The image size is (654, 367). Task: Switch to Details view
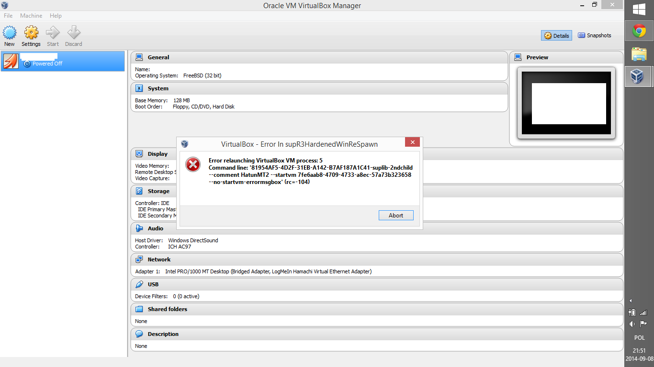(556, 35)
